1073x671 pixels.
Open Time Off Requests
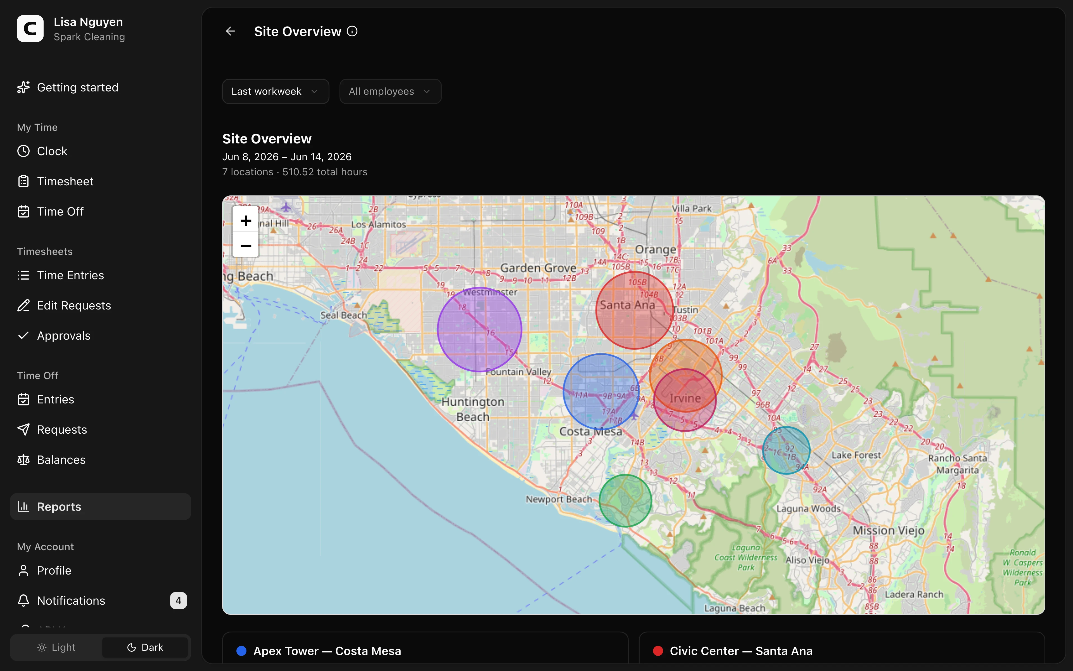100,430
